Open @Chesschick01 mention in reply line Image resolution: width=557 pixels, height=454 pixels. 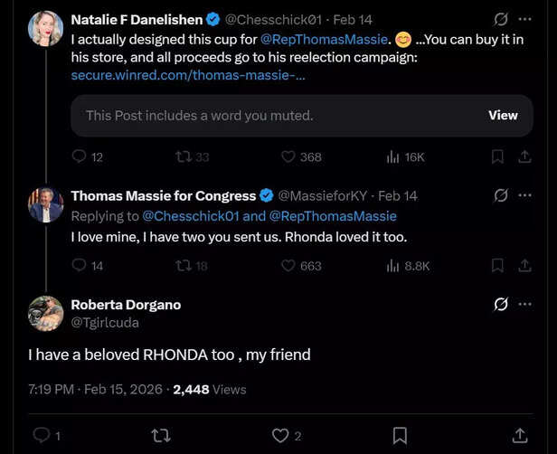click(x=190, y=216)
